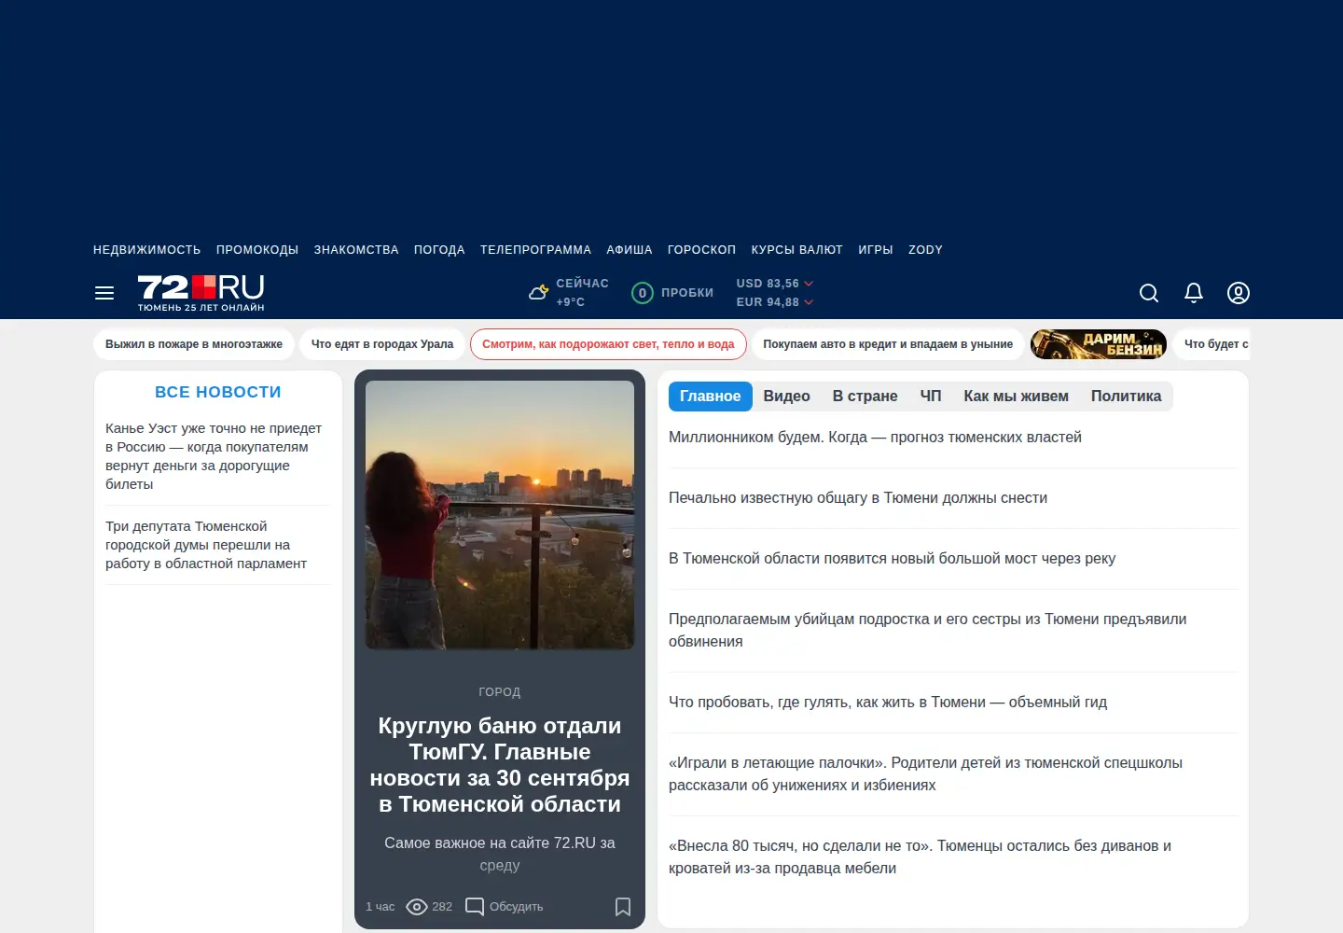Screen dimensions: 1343x933
Task: Open Знакомства from top menu
Action: tap(356, 250)
